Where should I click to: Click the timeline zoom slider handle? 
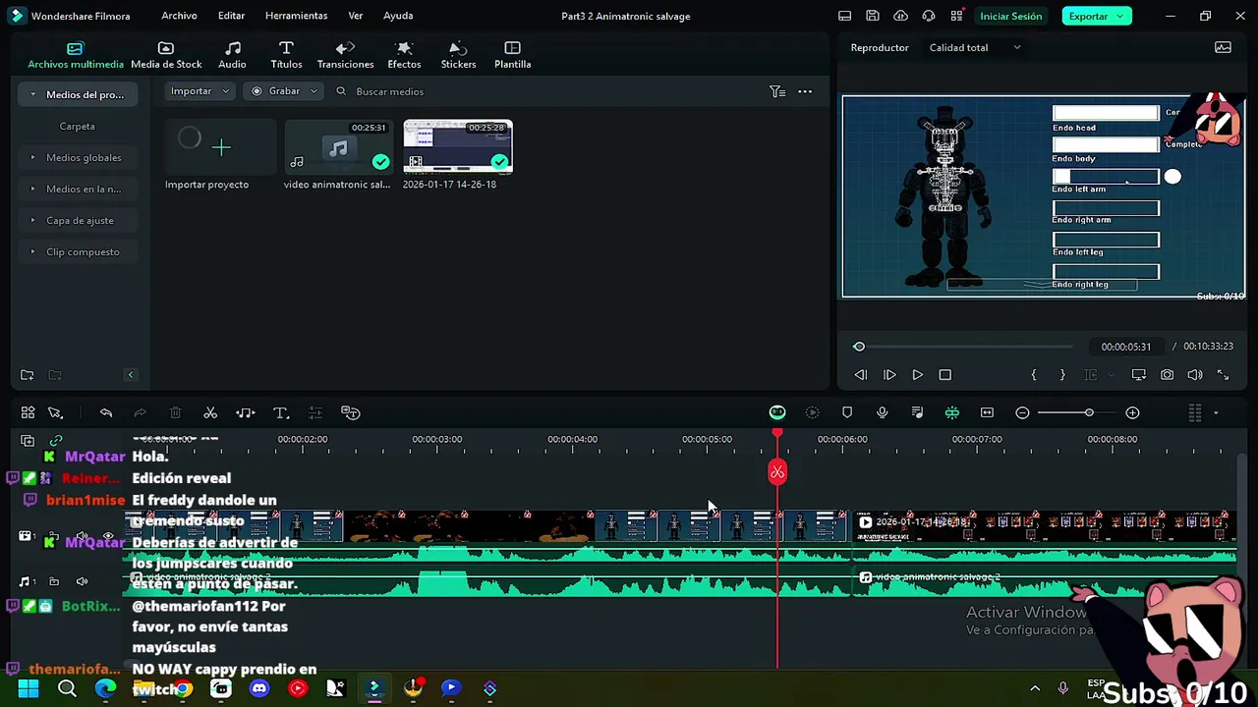pyautogui.click(x=1089, y=412)
